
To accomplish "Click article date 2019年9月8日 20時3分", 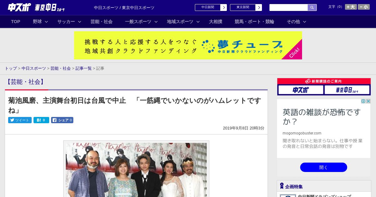I will [243, 128].
